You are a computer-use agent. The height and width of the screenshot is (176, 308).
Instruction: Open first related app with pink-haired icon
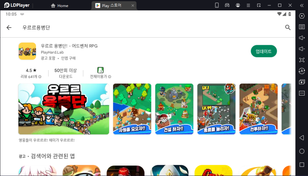tap(37, 170)
